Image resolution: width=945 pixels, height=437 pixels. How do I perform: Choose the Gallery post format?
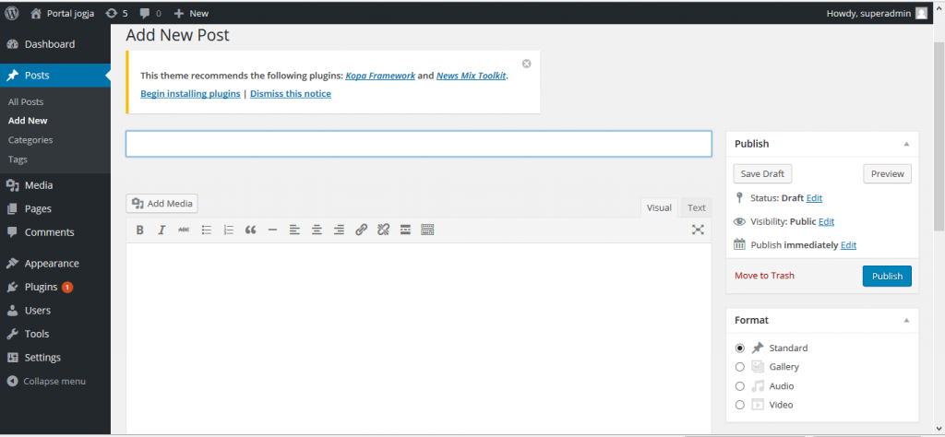point(739,367)
